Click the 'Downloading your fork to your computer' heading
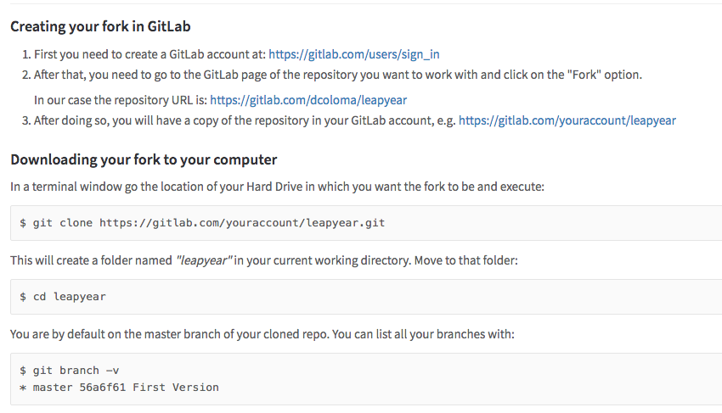Image resolution: width=722 pixels, height=413 pixels. coord(144,159)
